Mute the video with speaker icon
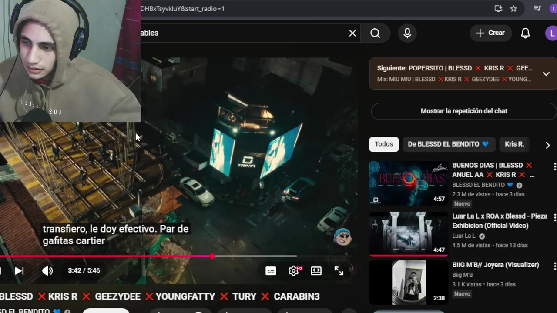 click(x=47, y=271)
